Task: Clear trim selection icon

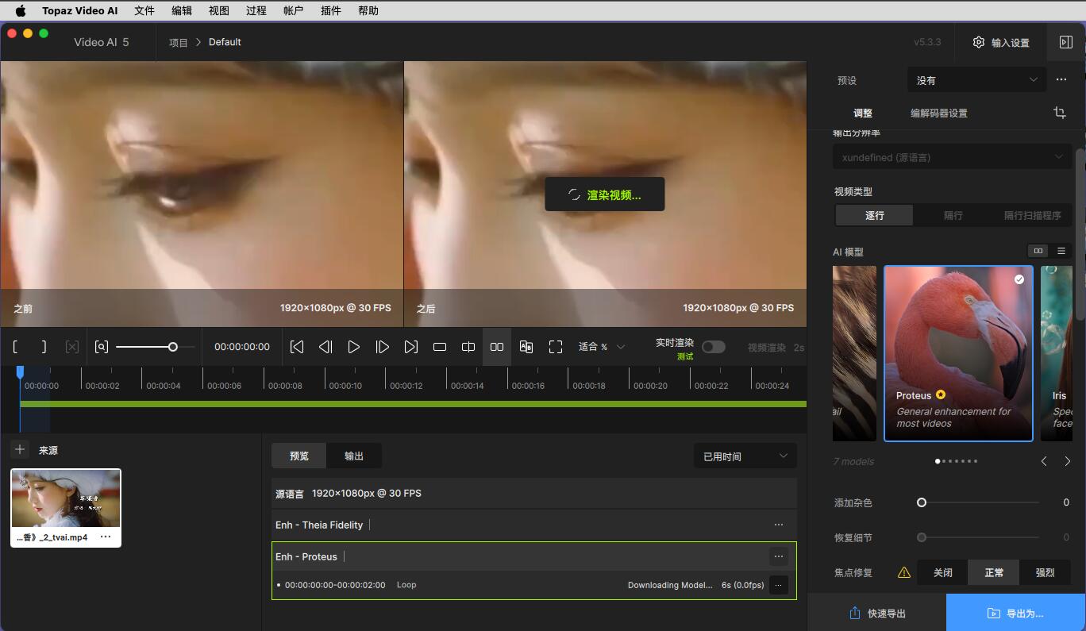Action: tap(71, 347)
